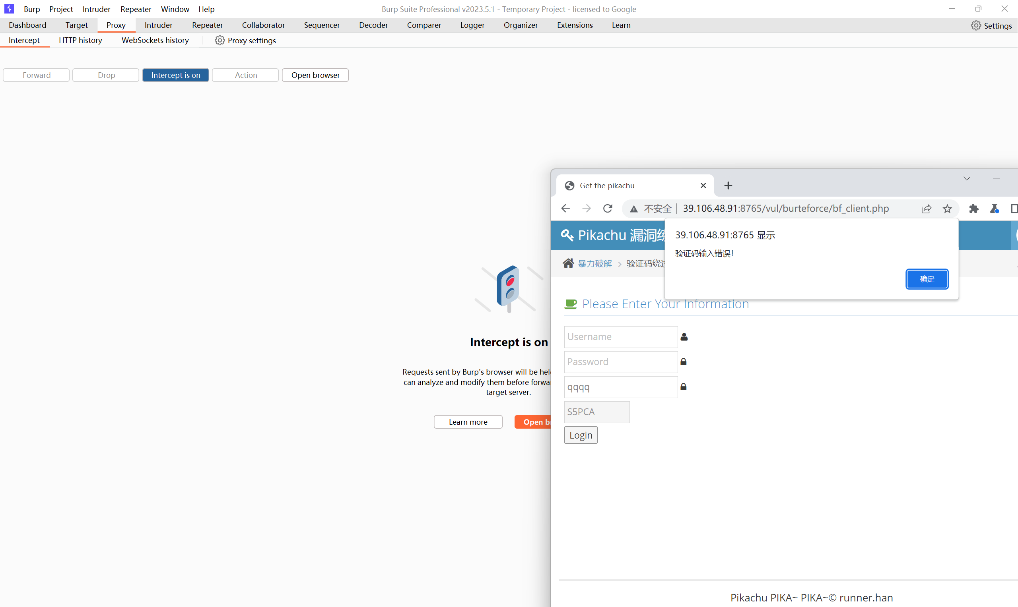The width and height of the screenshot is (1018, 607).
Task: Switch to the HTTP history tab
Action: [x=80, y=40]
